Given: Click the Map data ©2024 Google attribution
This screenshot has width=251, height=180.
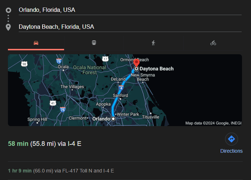Looking at the screenshot, I should point(213,123).
